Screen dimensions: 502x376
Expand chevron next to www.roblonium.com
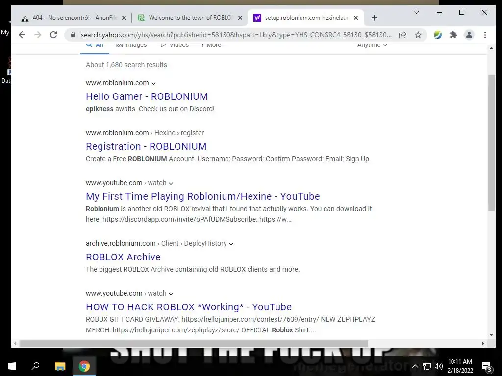click(153, 83)
